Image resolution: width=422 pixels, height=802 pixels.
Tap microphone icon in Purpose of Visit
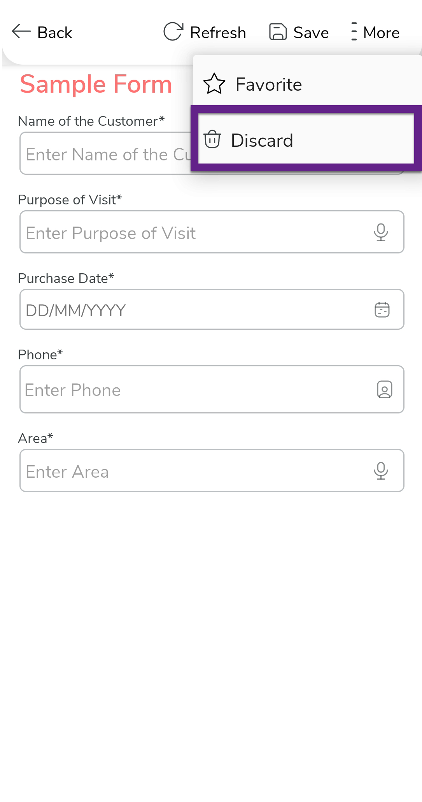tap(381, 232)
